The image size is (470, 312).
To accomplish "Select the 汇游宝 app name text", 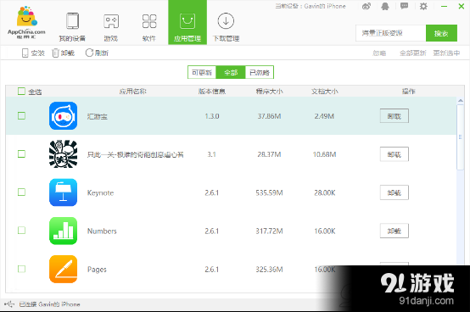I will point(97,116).
